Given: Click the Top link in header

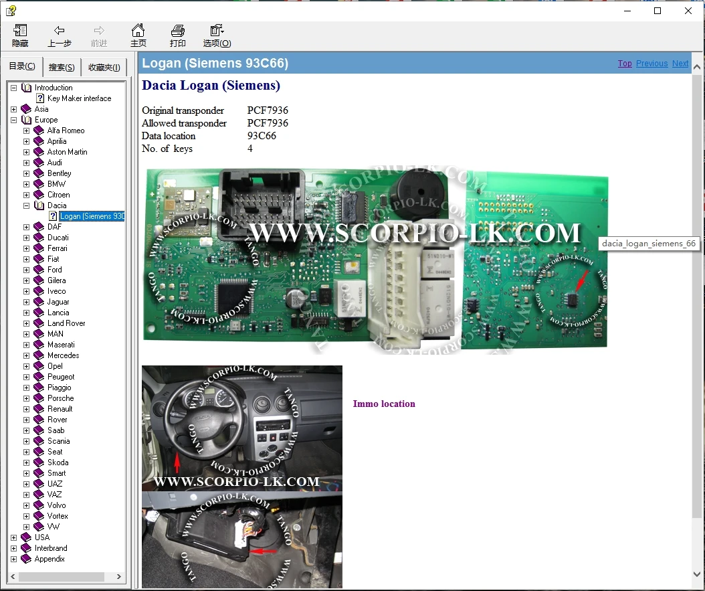Looking at the screenshot, I should pyautogui.click(x=625, y=64).
